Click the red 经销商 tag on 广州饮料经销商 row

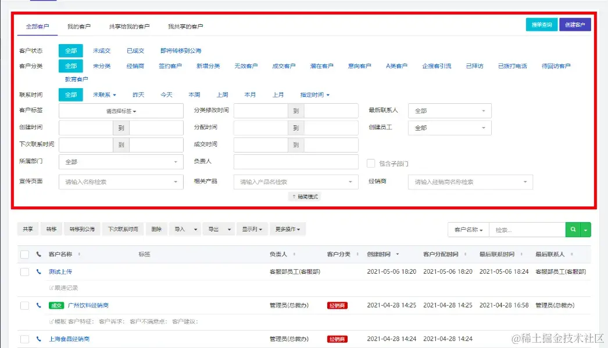pyautogui.click(x=337, y=304)
